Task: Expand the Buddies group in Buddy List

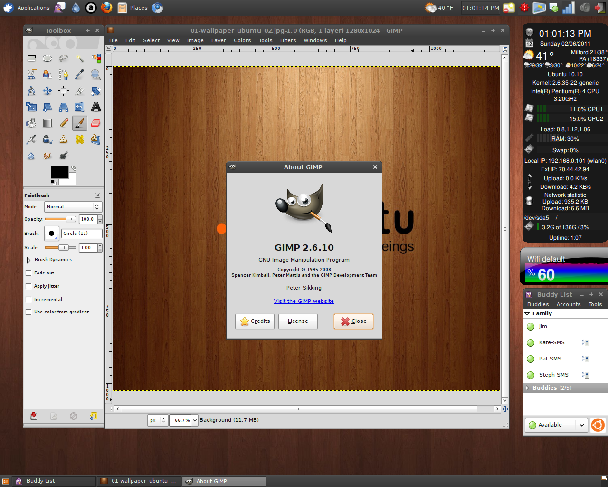Action: pyautogui.click(x=527, y=388)
